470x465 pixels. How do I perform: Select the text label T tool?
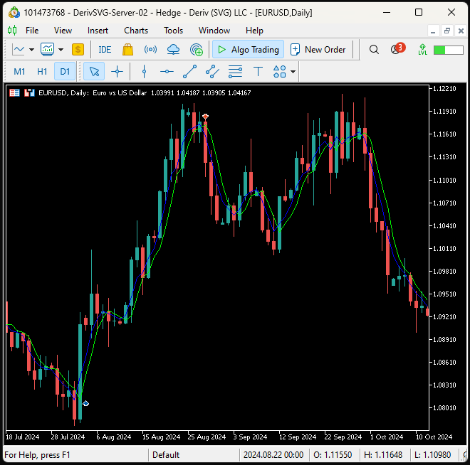pyautogui.click(x=258, y=72)
